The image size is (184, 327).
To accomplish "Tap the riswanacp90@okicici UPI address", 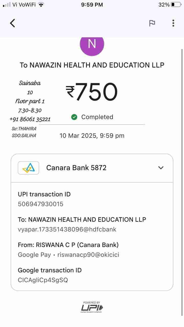I will point(88,254).
